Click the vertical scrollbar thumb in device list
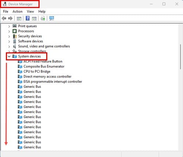 click(x=180, y=57)
